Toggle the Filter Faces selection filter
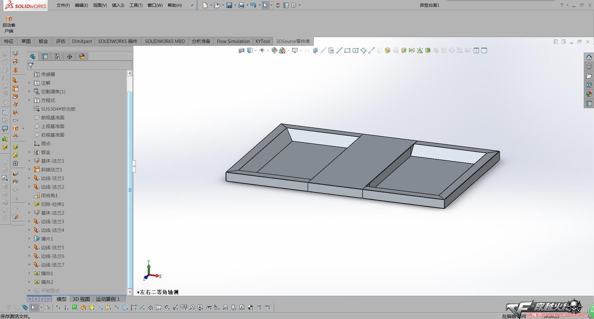 (x=75, y=308)
